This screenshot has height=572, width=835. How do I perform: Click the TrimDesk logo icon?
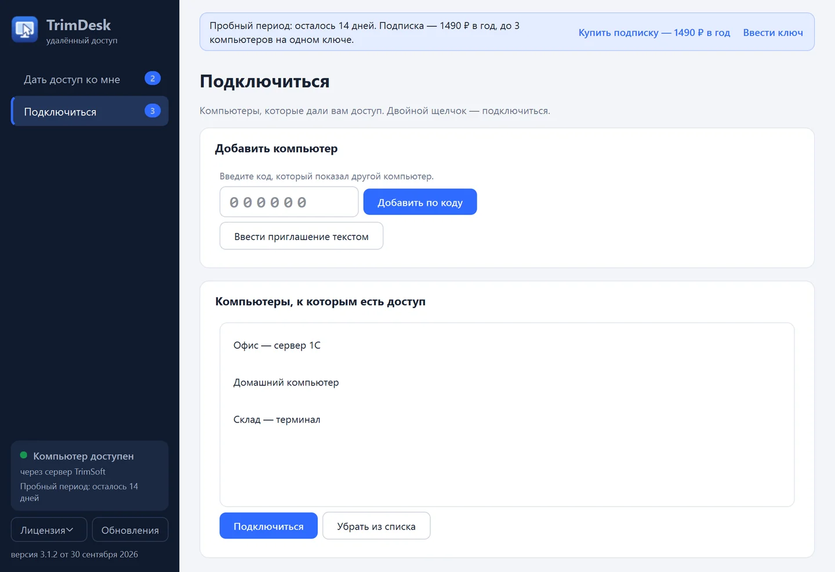25,30
